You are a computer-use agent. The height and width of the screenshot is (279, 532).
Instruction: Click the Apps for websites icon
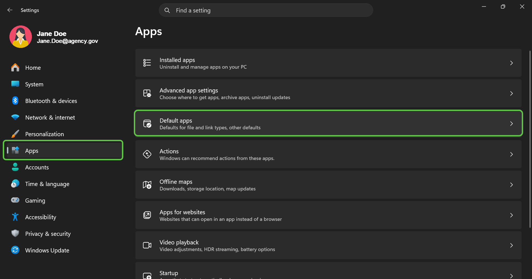(x=147, y=215)
